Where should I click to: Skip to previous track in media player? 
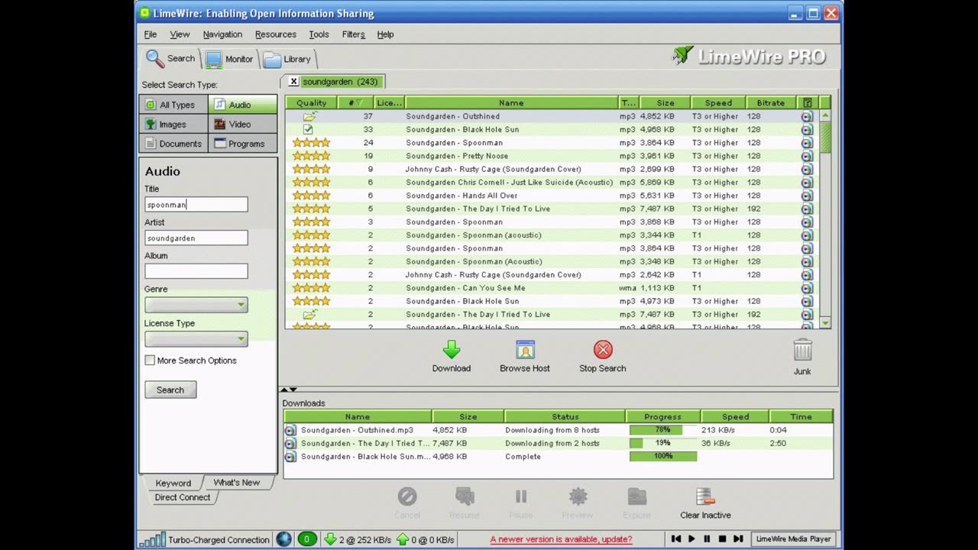pyautogui.click(x=676, y=539)
